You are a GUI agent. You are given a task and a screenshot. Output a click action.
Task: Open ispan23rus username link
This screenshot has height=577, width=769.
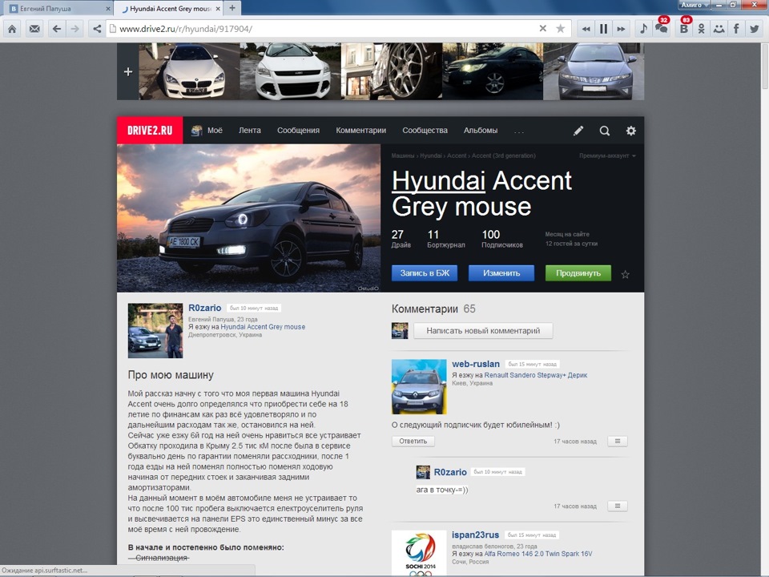tap(475, 535)
